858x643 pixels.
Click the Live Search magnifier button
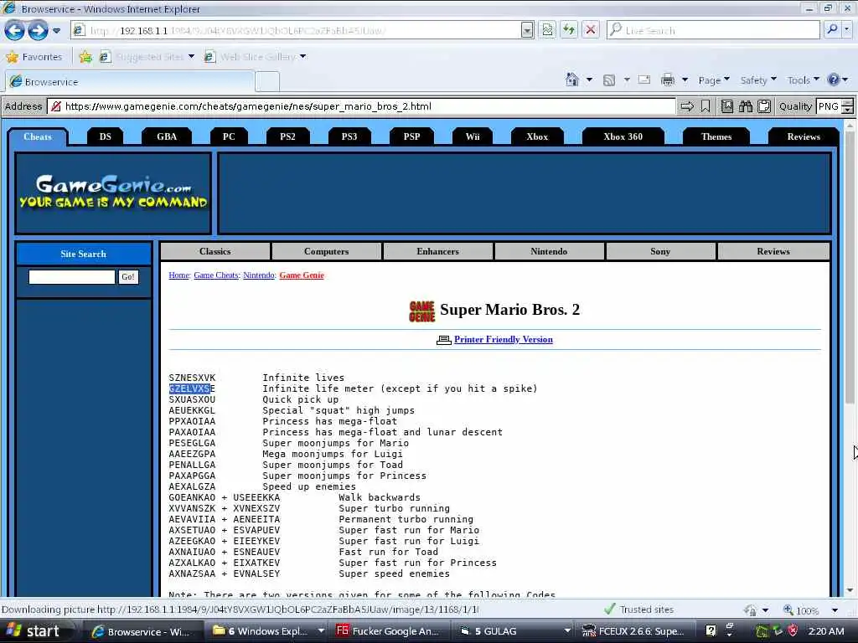(832, 29)
